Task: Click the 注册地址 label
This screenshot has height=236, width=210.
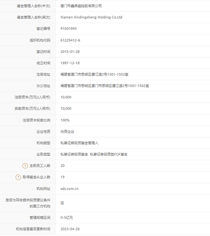Action: tap(44, 74)
